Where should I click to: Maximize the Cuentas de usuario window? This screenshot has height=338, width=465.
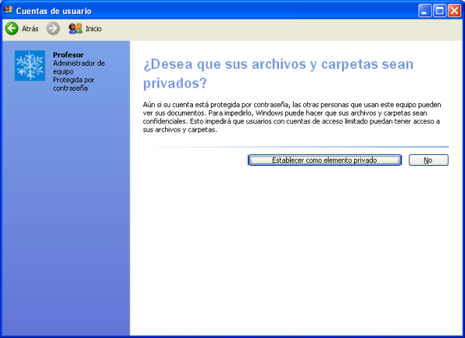click(440, 10)
